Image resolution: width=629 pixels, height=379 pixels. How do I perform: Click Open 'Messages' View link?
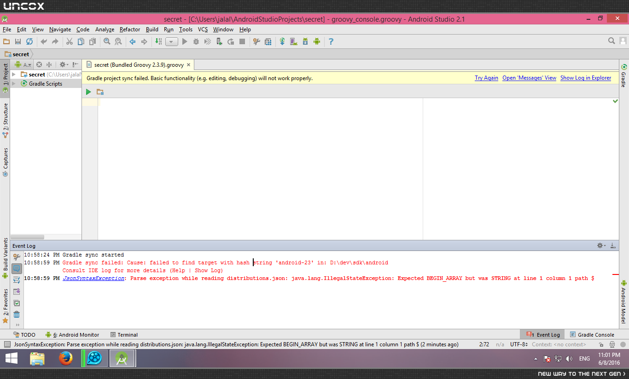click(x=529, y=78)
